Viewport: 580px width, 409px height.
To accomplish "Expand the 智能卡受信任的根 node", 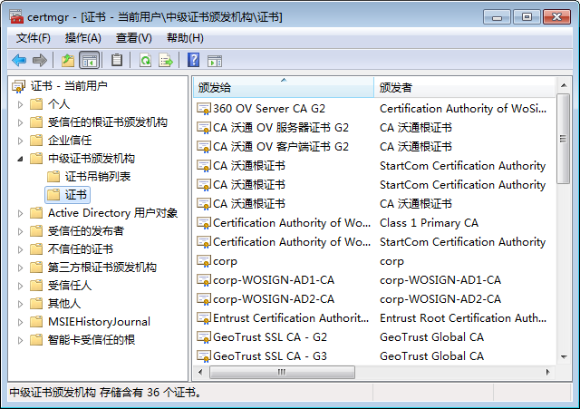I will click(21, 340).
